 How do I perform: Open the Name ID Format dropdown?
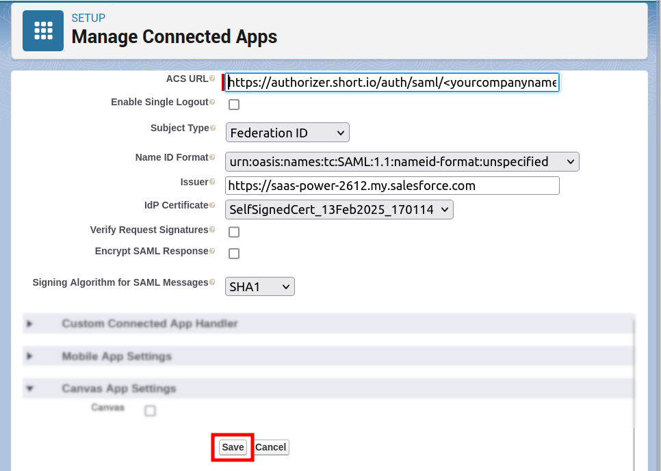[x=402, y=162]
